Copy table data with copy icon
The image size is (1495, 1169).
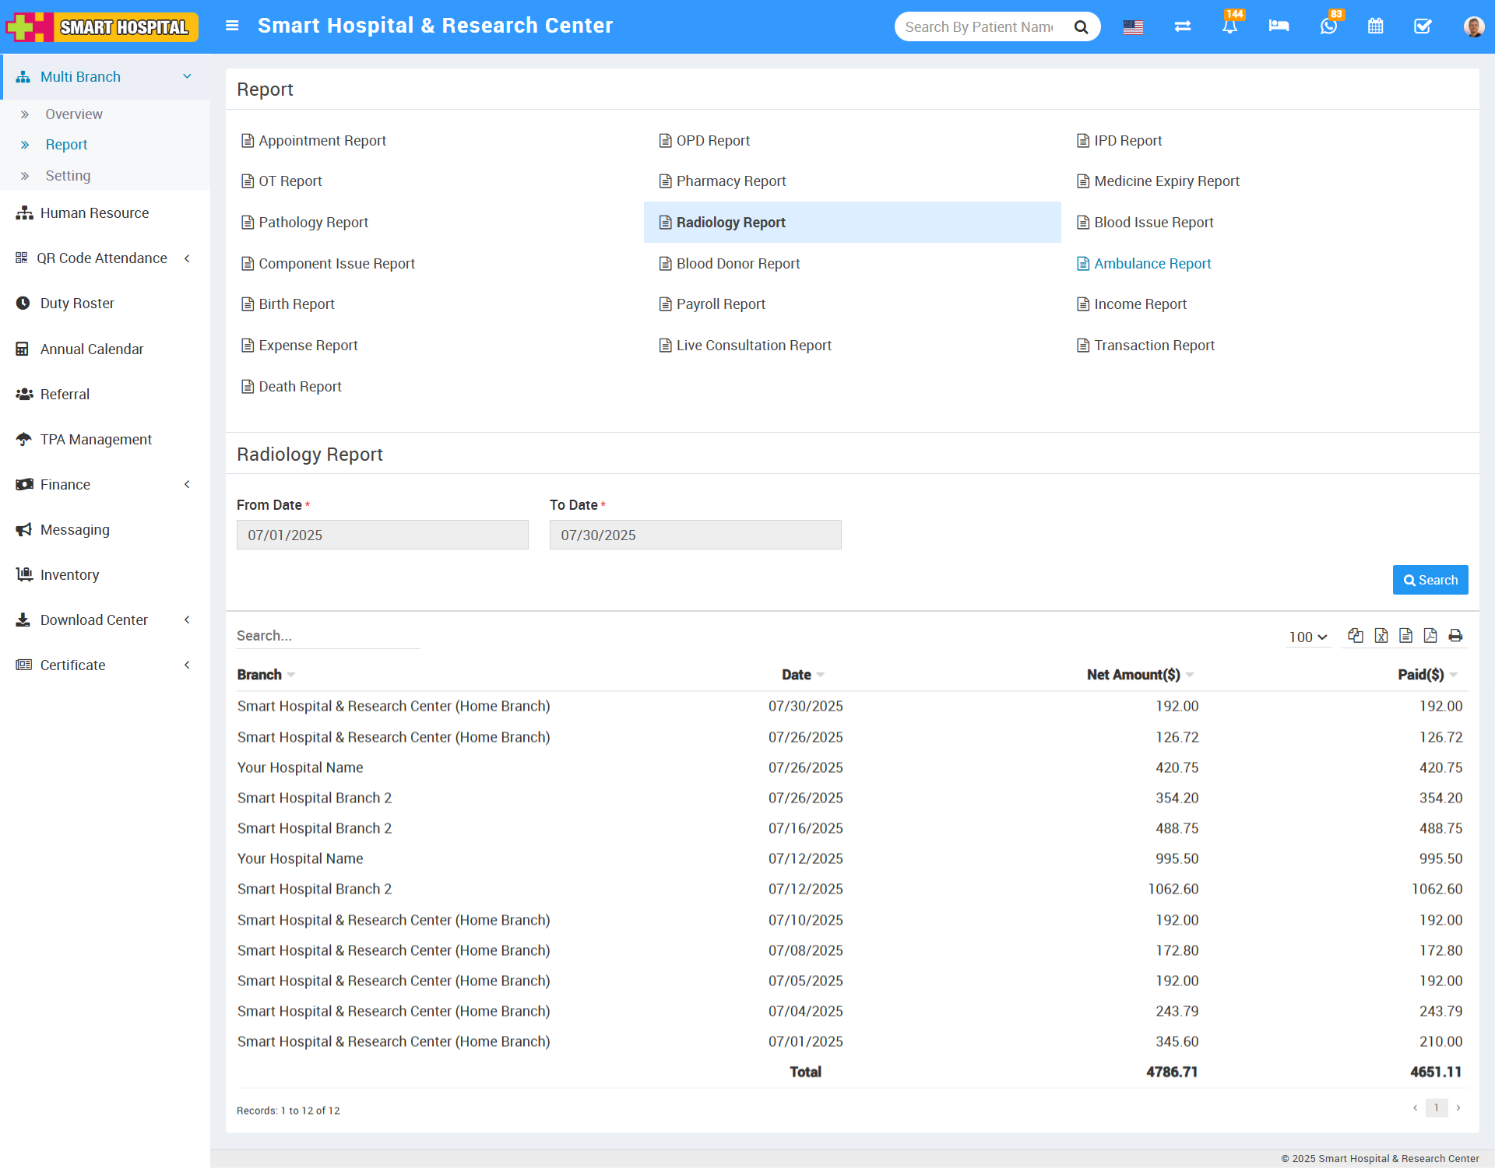tap(1356, 636)
